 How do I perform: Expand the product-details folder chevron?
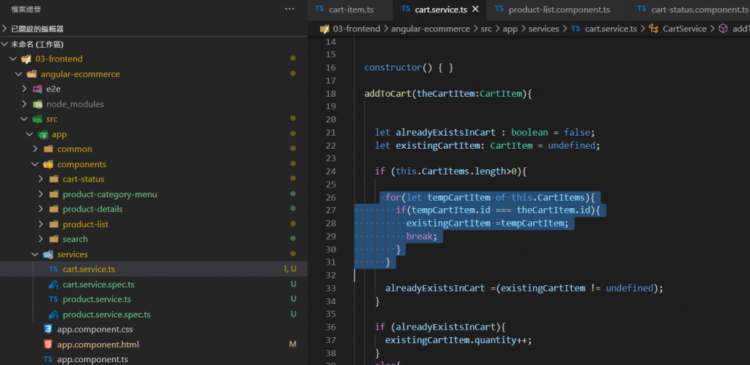pyautogui.click(x=41, y=209)
